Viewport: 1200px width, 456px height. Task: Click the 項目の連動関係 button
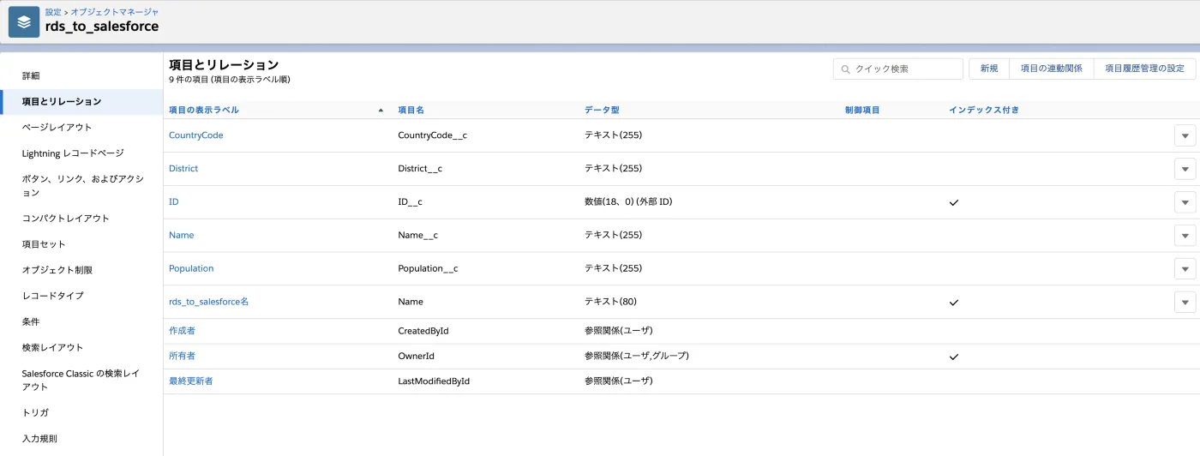(x=1051, y=69)
